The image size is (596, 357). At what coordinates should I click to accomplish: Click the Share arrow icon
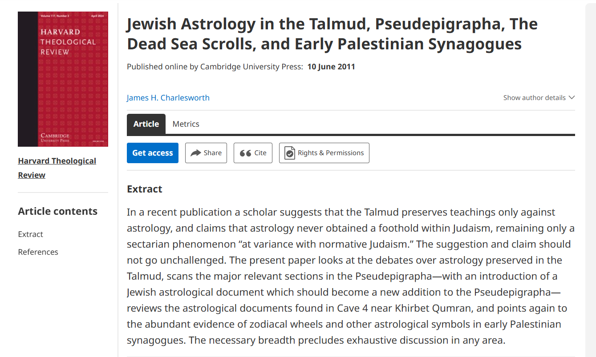point(196,153)
